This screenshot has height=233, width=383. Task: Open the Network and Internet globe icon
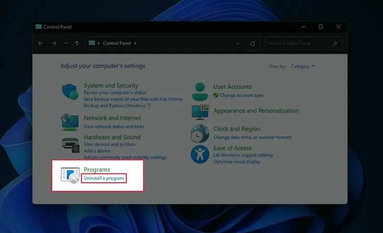click(70, 122)
